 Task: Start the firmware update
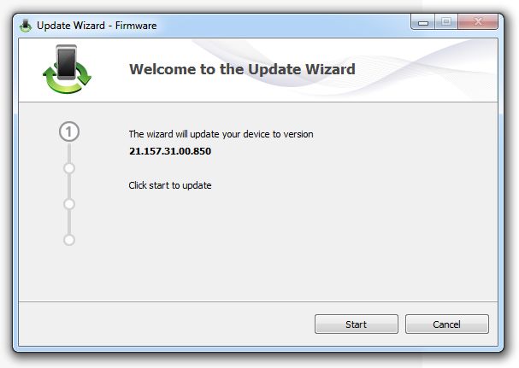click(357, 324)
